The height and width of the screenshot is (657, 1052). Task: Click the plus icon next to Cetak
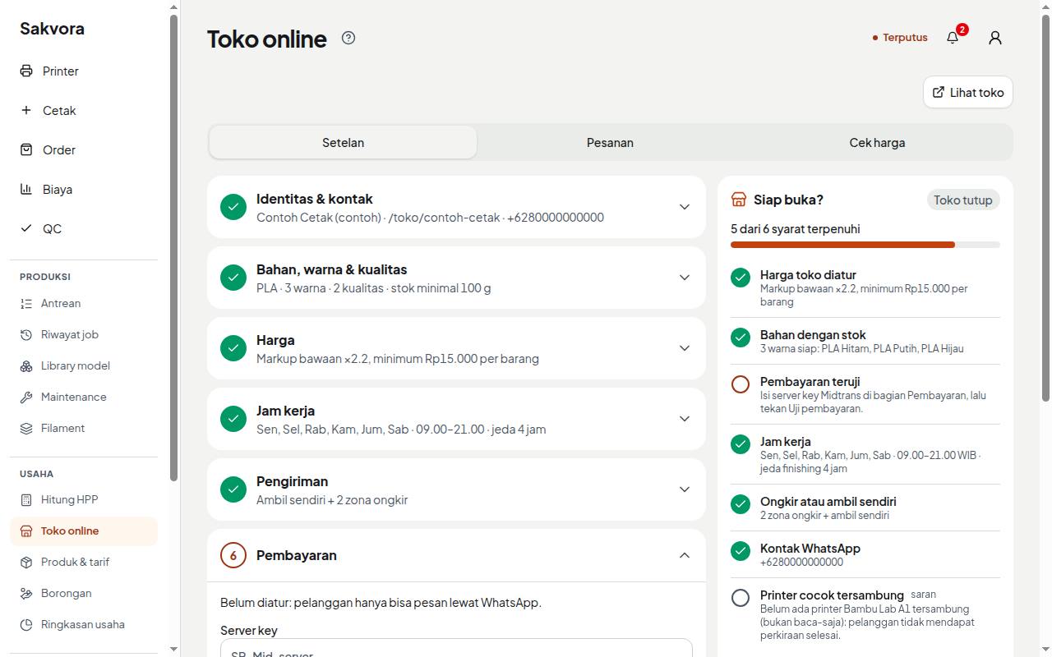click(26, 111)
